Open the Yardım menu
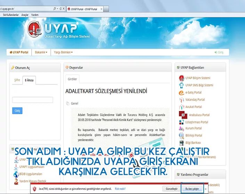Image resolution: width=245 pixels, height=194 pixels. pyautogui.click(x=35, y=15)
